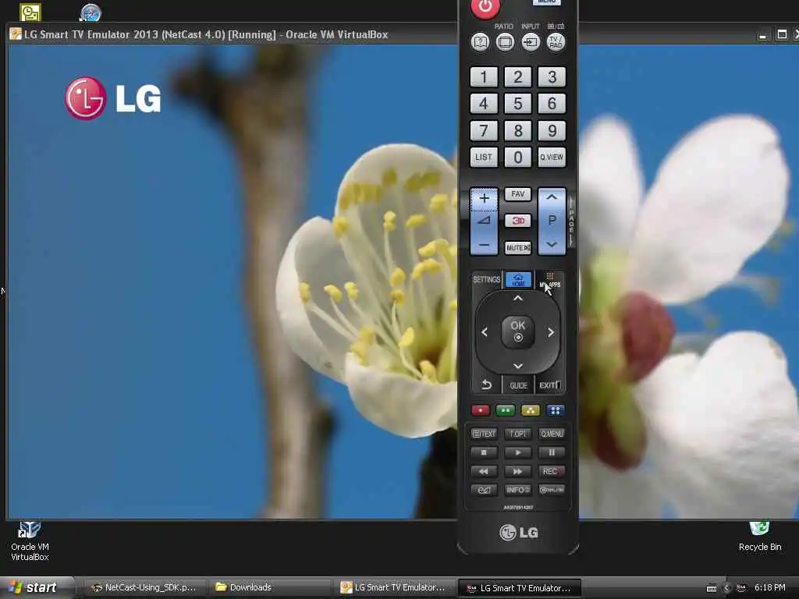The height and width of the screenshot is (599, 799).
Task: Decrease volume with the minus button
Action: pyautogui.click(x=484, y=245)
